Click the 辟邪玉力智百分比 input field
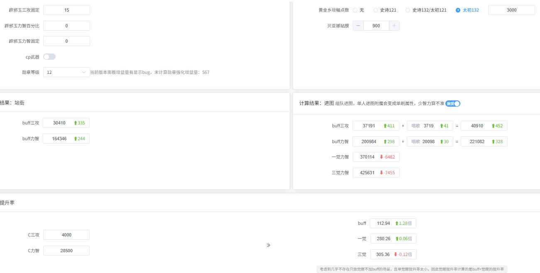The image size is (540, 273). pyautogui.click(x=66, y=26)
